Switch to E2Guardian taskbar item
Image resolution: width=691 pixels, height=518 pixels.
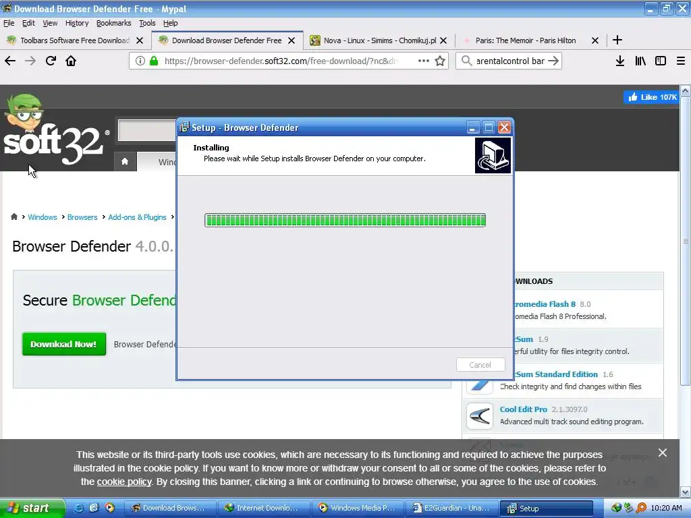pyautogui.click(x=452, y=508)
